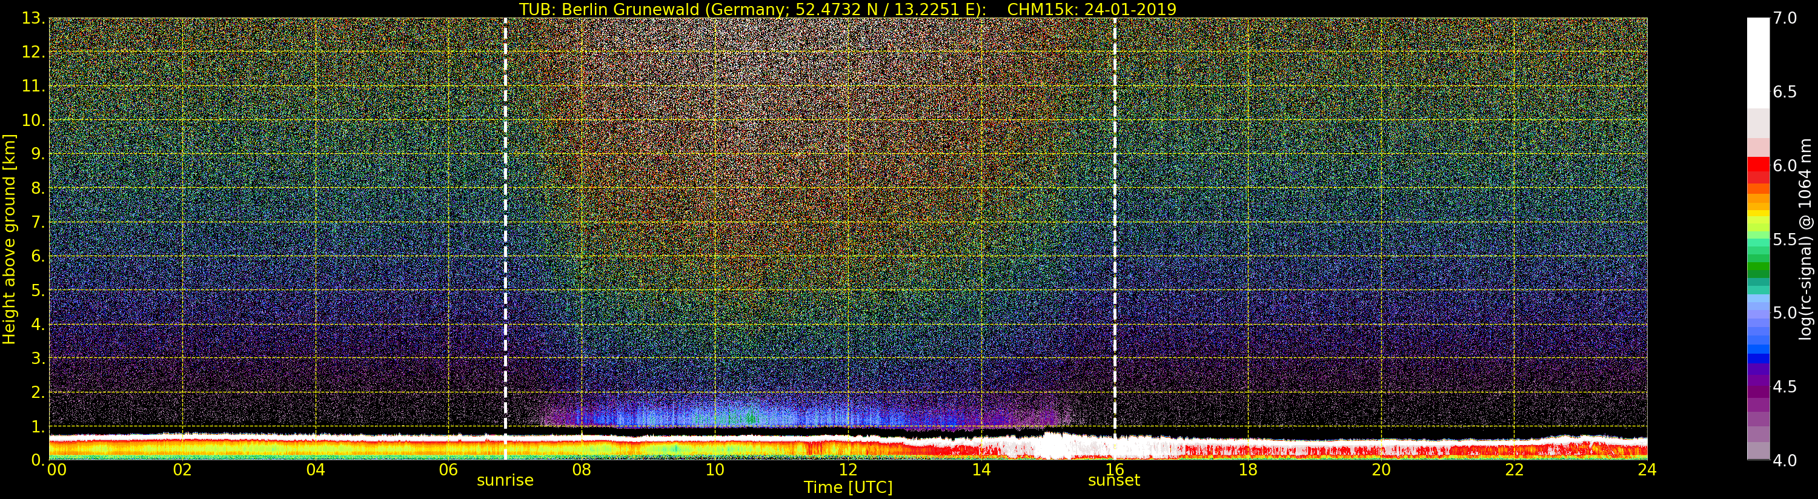Click the time tick label '12'
Image resolution: width=1818 pixels, height=499 pixels.
848,469
